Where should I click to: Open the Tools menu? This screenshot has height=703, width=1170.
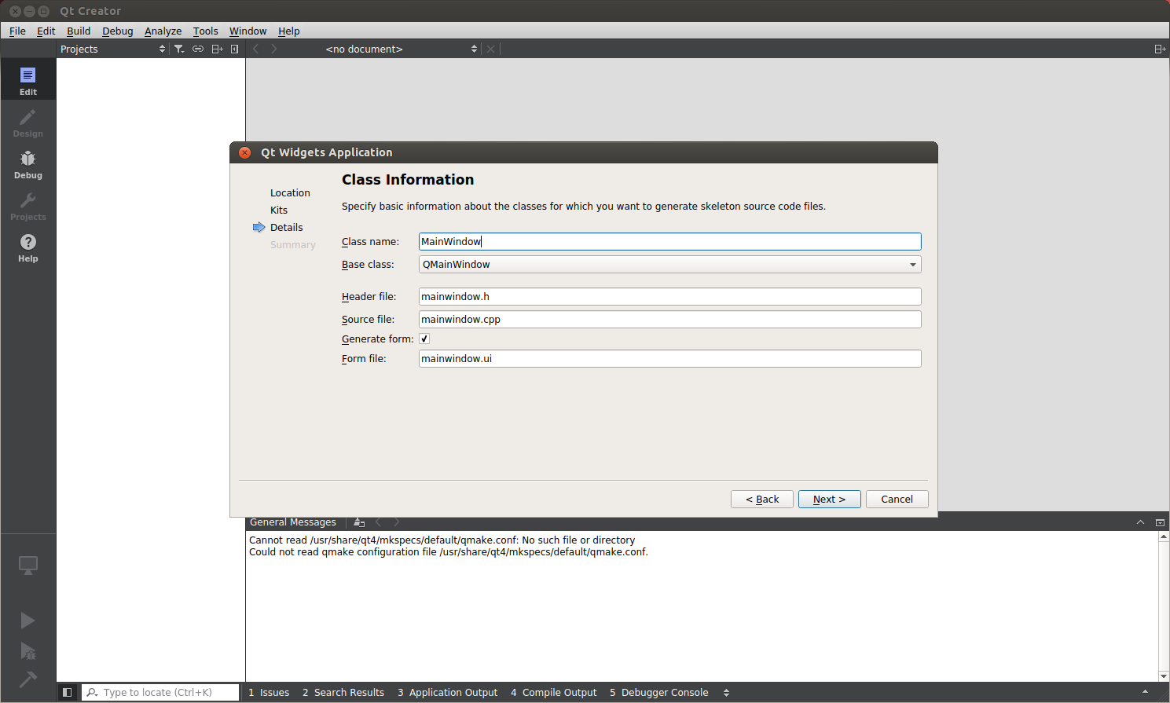coord(205,31)
